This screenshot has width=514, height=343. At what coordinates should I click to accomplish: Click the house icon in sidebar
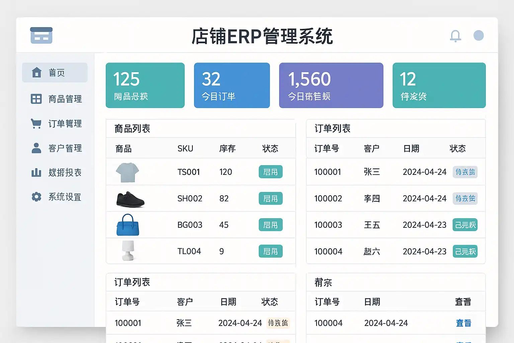36,72
